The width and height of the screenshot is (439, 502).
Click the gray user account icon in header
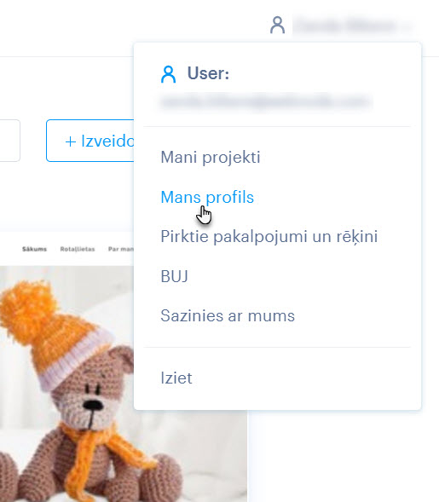[277, 26]
